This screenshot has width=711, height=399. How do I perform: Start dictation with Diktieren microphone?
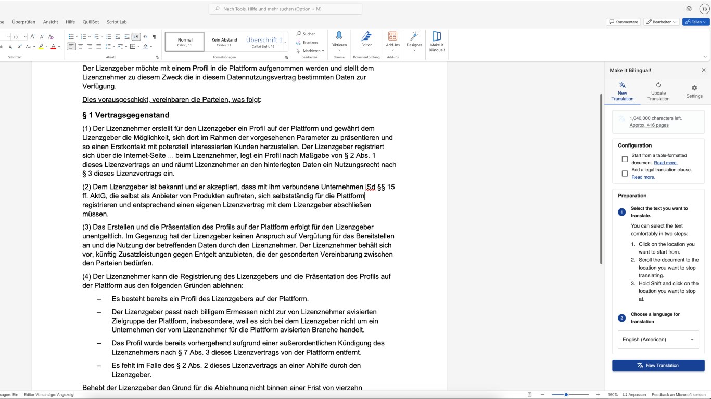pos(339,40)
